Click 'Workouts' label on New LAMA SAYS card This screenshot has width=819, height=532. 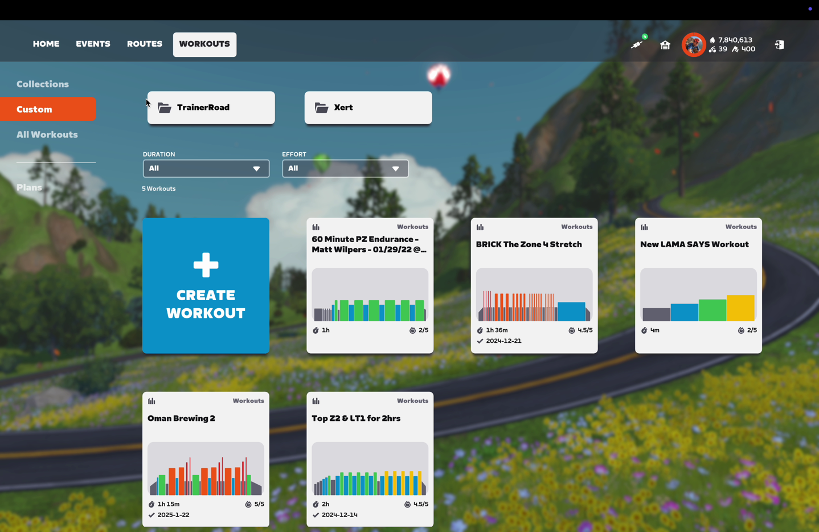[x=741, y=227]
